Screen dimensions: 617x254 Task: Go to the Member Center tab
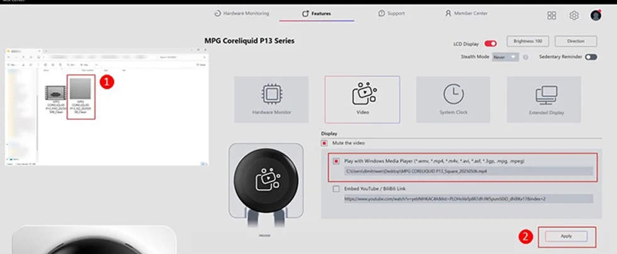tap(467, 13)
